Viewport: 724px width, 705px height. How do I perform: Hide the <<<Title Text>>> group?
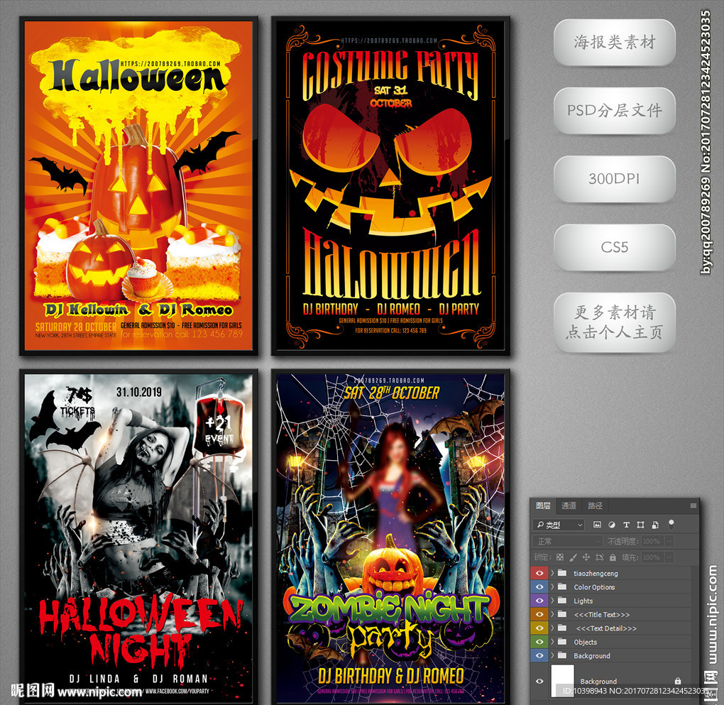click(x=539, y=614)
